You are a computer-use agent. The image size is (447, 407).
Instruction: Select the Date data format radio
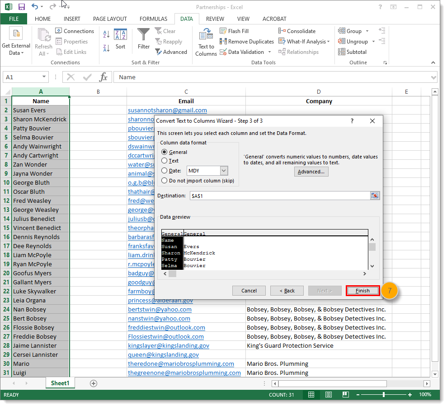pos(165,171)
